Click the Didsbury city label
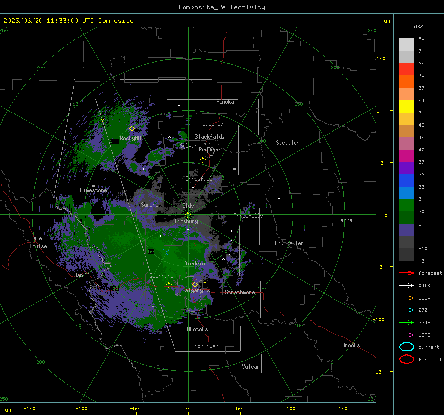The width and height of the screenshot is (444, 415). click(186, 221)
